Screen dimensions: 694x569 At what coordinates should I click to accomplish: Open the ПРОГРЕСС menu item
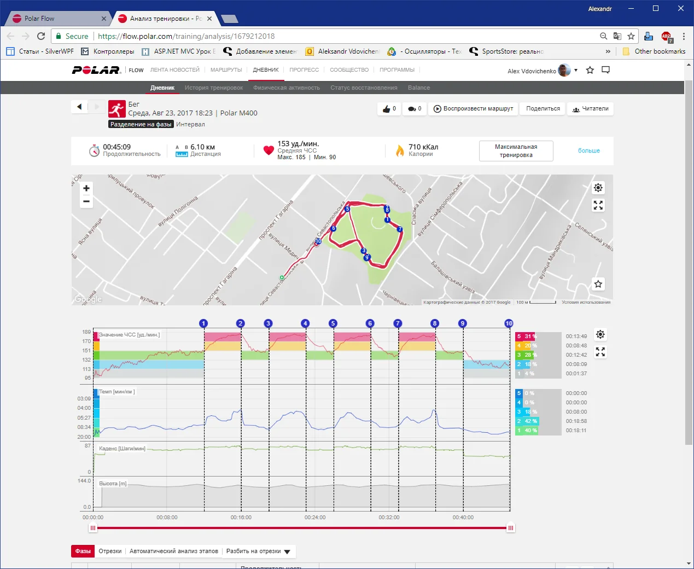[x=304, y=70]
